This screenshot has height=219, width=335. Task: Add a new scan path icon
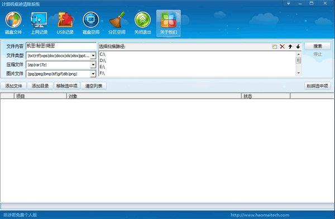[275, 46]
